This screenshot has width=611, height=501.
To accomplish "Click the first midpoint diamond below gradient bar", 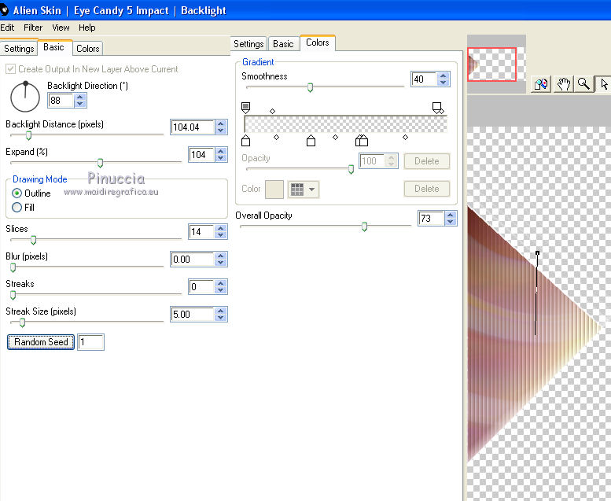I will [x=276, y=137].
